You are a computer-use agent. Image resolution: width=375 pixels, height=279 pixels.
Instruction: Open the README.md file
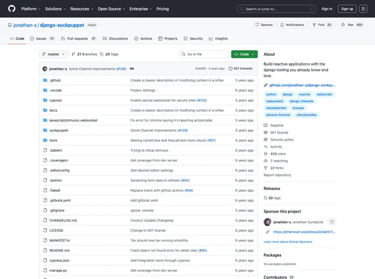click(x=59, y=250)
